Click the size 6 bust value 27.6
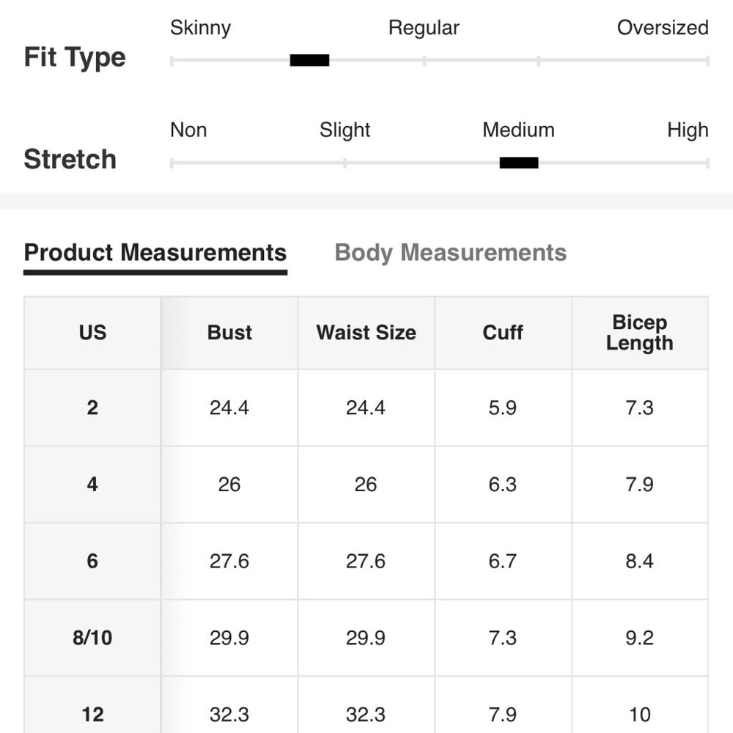 229,561
